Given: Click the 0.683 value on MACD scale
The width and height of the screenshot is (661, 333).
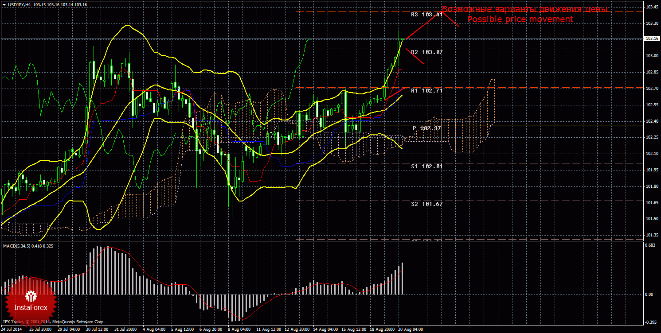Looking at the screenshot, I should [x=650, y=245].
